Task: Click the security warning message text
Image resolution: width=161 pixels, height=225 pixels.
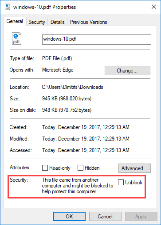Action: pos(78,186)
